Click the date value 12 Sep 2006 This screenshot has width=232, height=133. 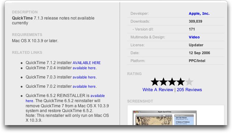(199, 53)
